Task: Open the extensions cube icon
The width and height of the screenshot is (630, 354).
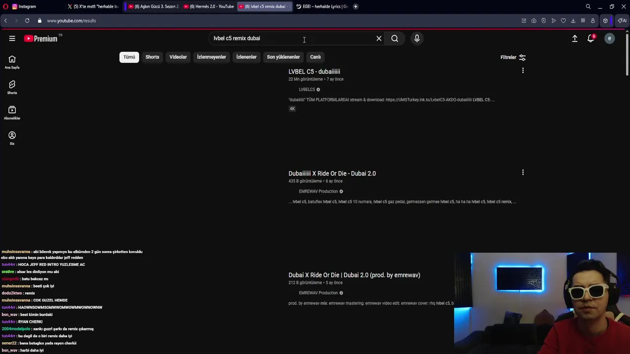Action: 605,21
